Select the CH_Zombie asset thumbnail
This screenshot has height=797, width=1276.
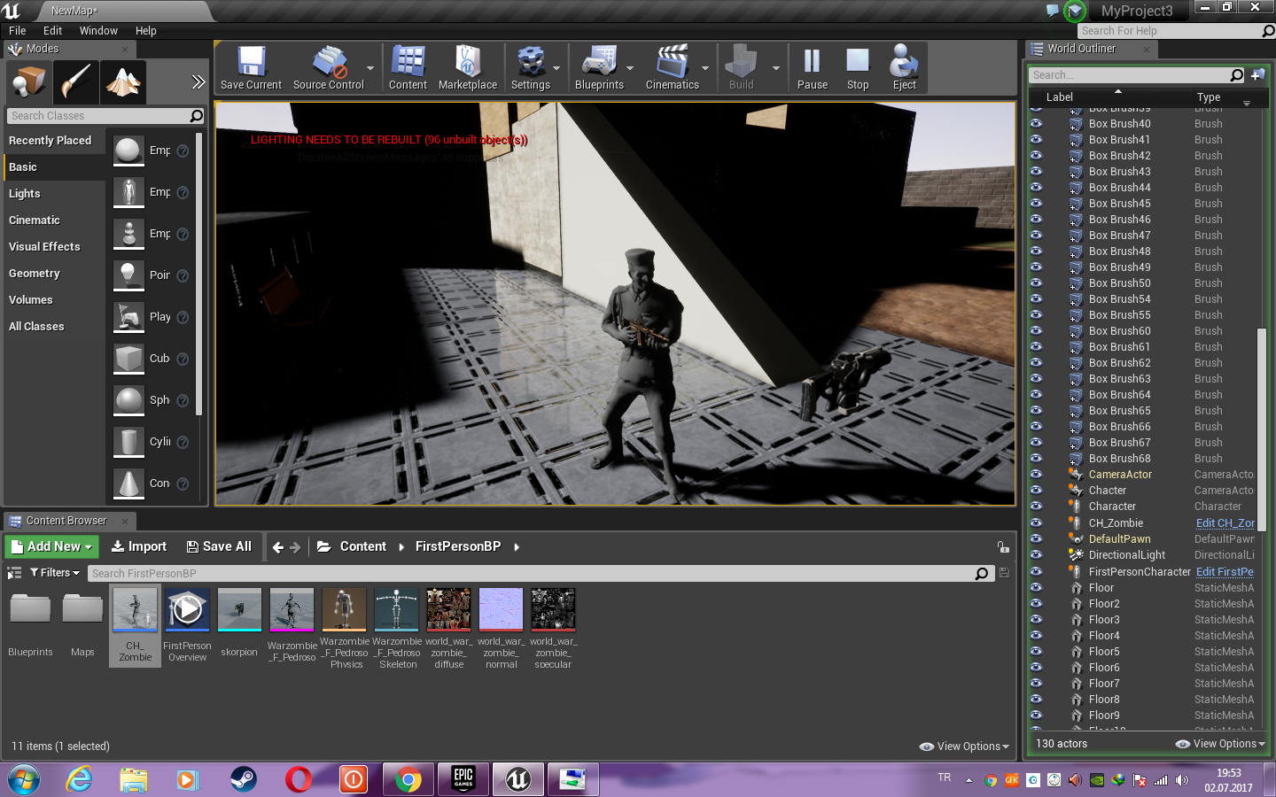coord(136,610)
